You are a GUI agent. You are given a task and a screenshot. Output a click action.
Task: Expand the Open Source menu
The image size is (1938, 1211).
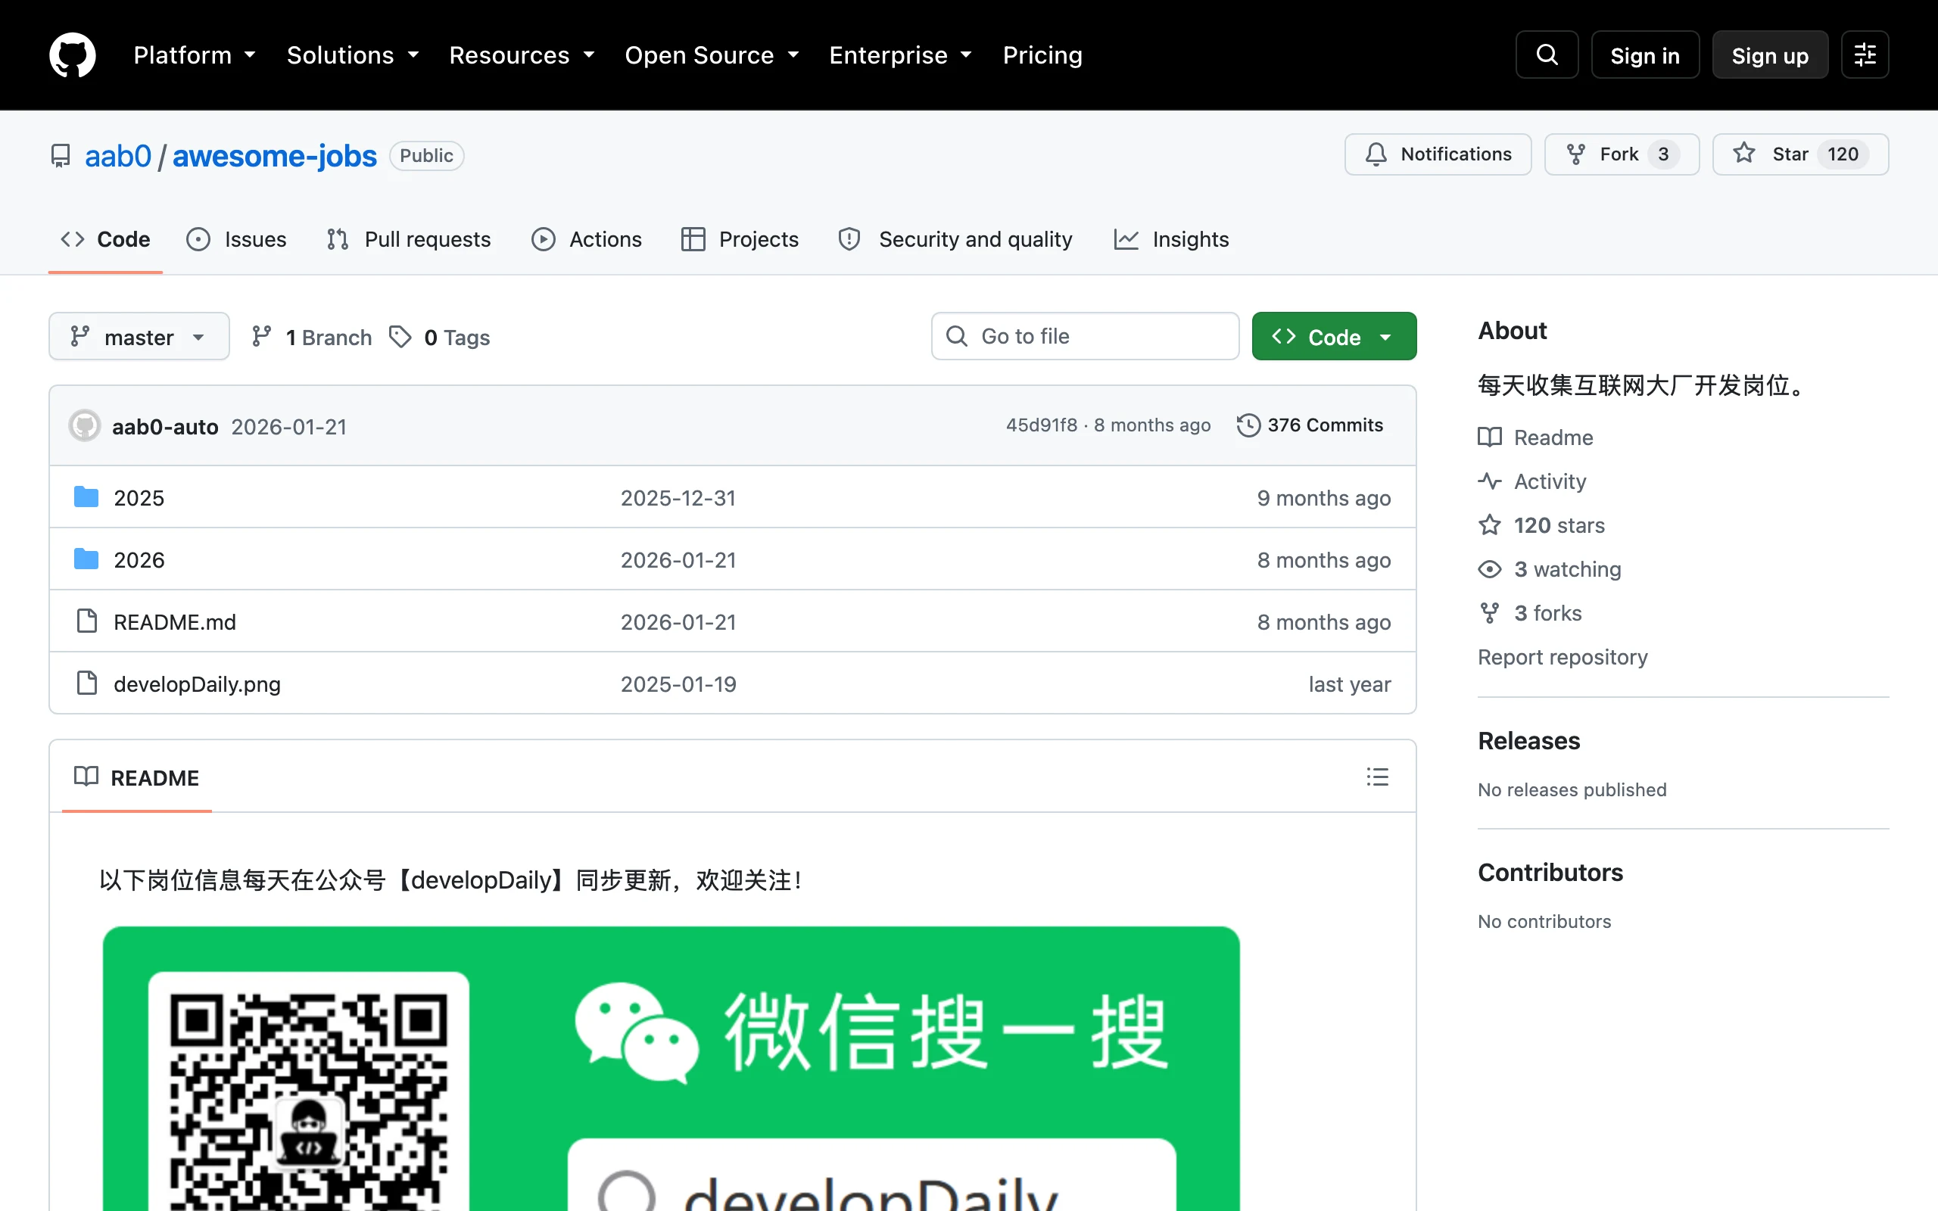tap(712, 55)
